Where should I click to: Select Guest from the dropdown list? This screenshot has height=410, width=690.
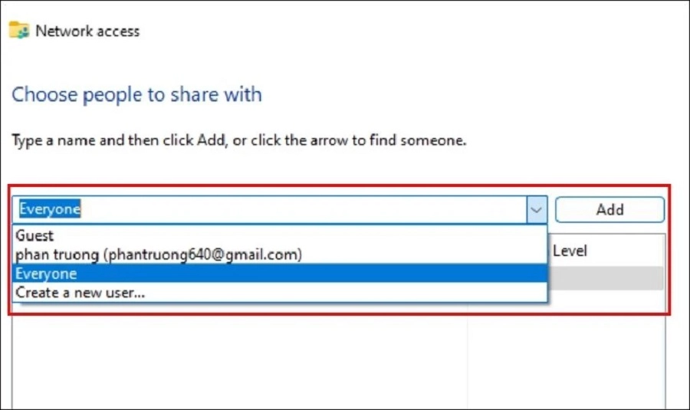[34, 236]
